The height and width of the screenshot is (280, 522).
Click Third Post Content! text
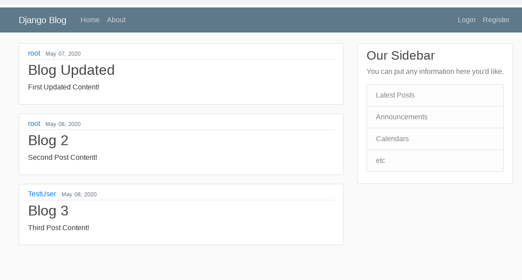pos(59,228)
